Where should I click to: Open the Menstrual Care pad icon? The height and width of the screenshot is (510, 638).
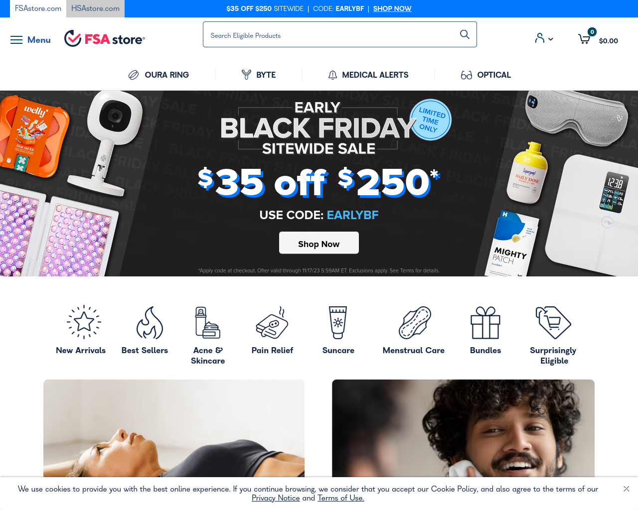tap(415, 322)
